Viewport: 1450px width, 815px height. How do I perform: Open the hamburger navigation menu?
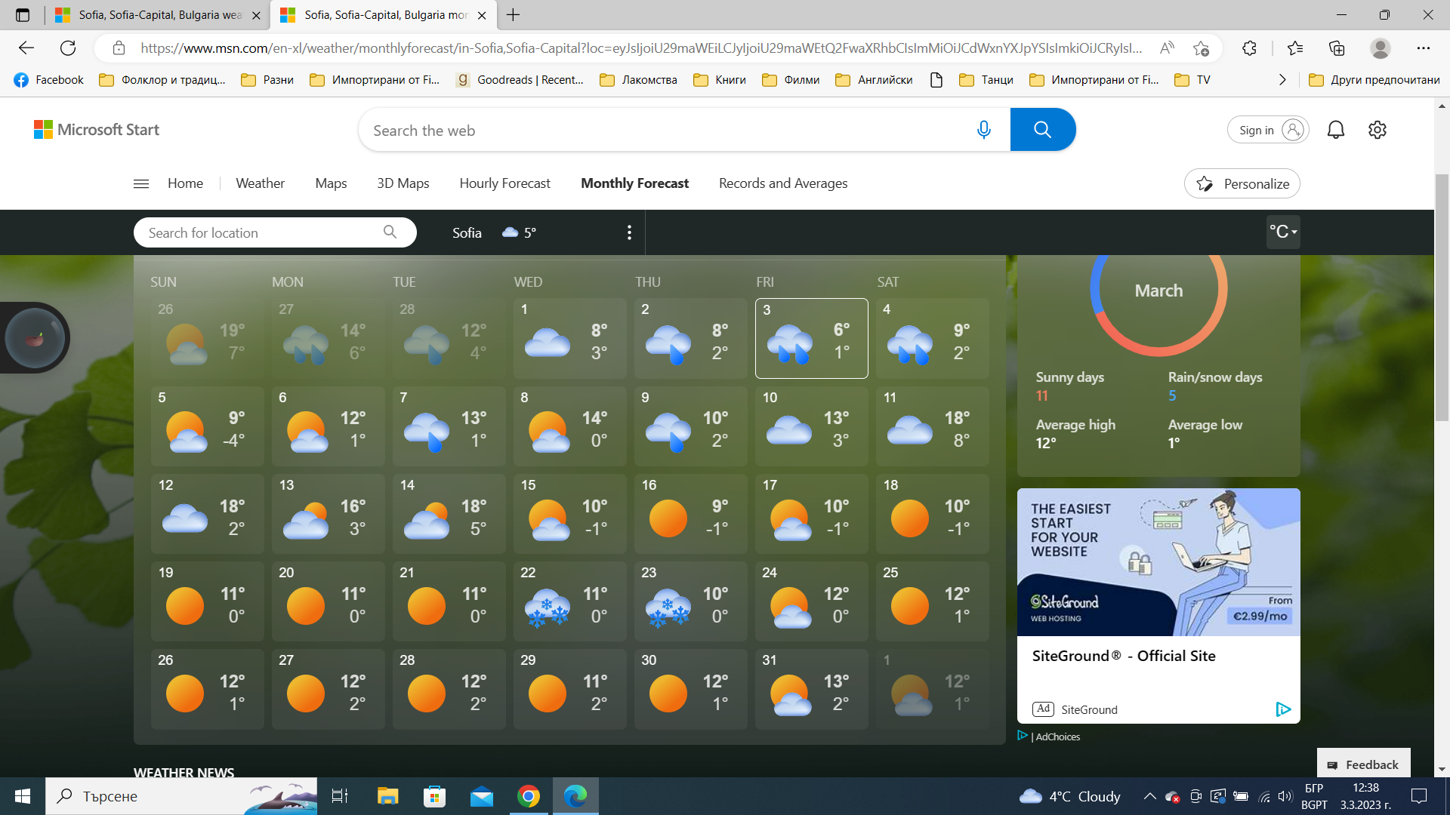[141, 183]
